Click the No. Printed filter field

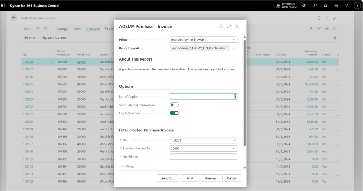(x=203, y=157)
